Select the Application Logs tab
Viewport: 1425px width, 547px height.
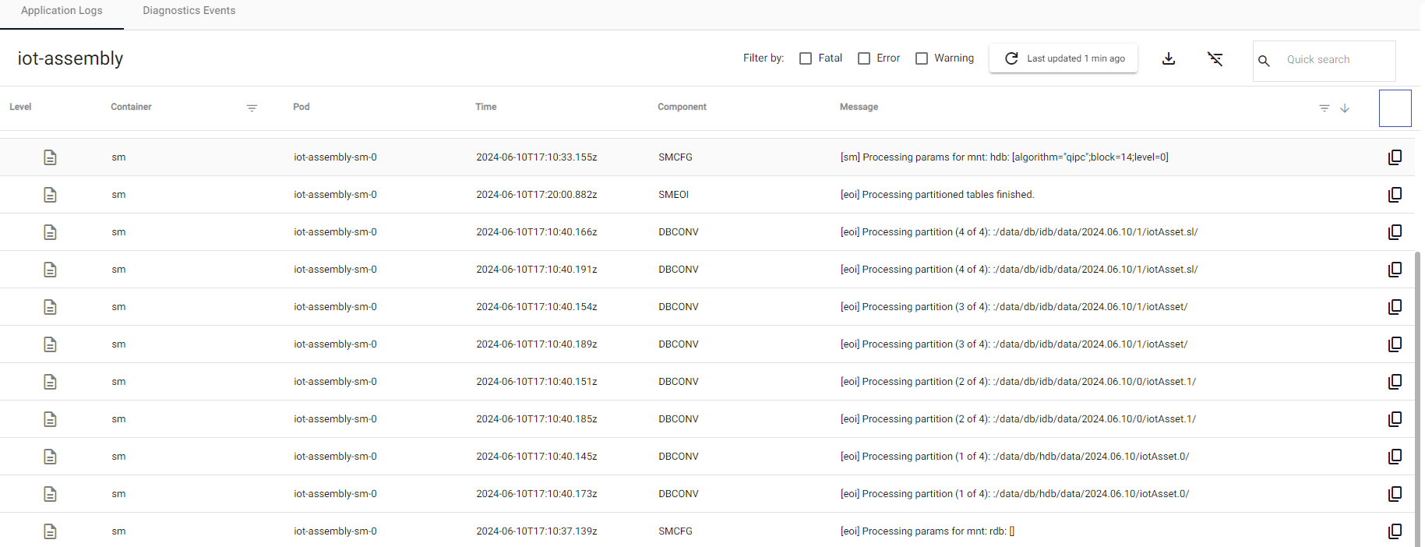pyautogui.click(x=62, y=11)
